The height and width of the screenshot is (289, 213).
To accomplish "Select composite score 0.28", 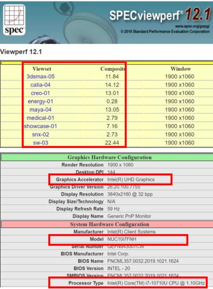I will click(112, 101).
